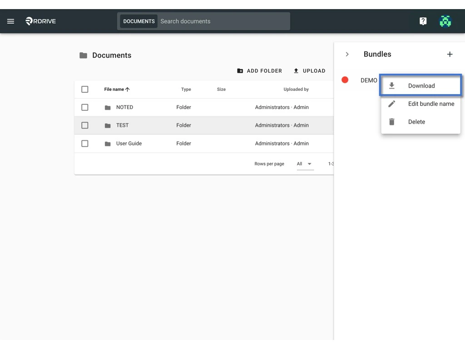Check the TEST folder checkbox
The height and width of the screenshot is (349, 465).
point(85,125)
